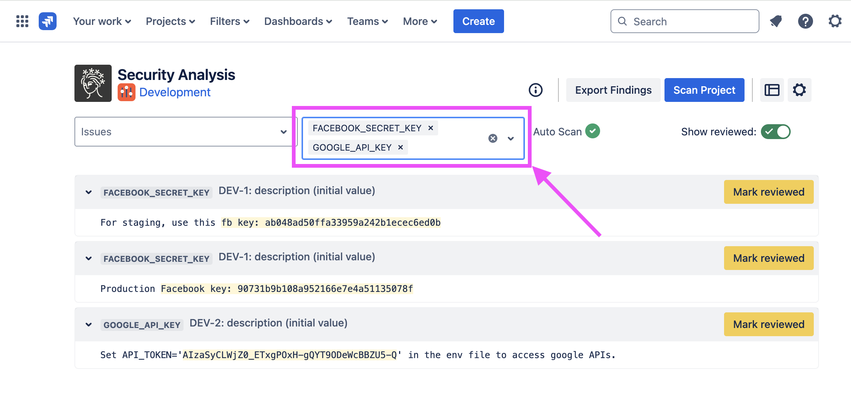Click the info circle icon
Screen dimensions: 851x415
(x=536, y=90)
